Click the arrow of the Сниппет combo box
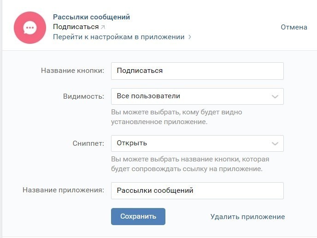317x238 pixels. point(275,144)
